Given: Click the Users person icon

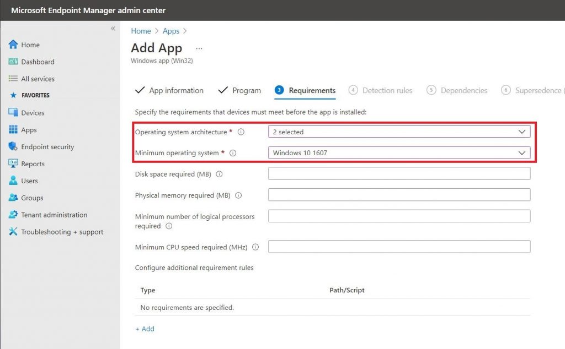Looking at the screenshot, I should click(x=13, y=181).
